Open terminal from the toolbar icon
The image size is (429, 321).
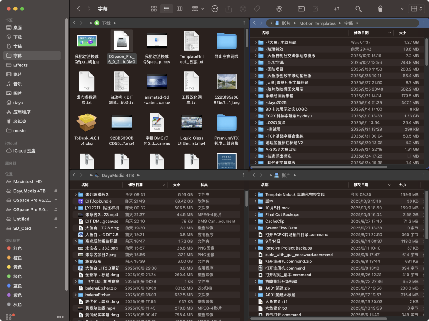coord(301,9)
